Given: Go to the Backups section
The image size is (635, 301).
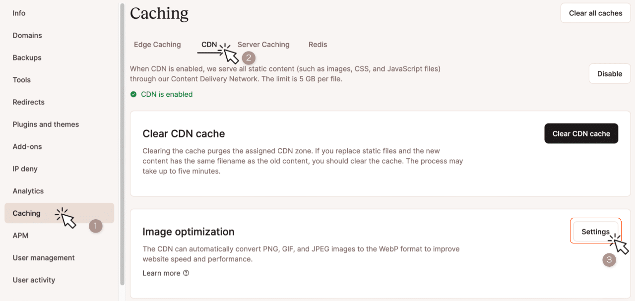Looking at the screenshot, I should (x=27, y=58).
